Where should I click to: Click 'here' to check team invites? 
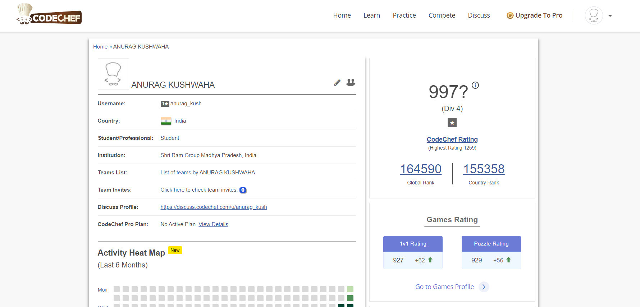click(x=179, y=190)
